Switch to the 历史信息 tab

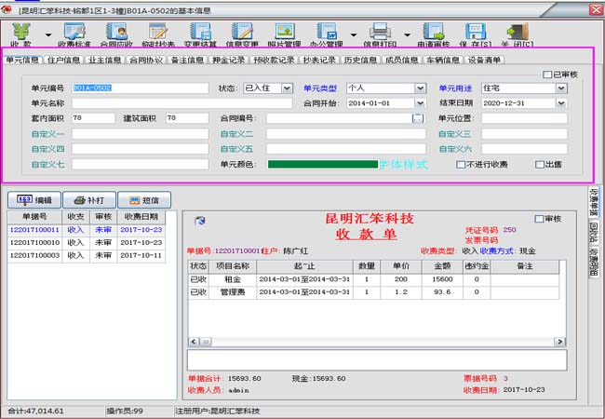coord(360,61)
